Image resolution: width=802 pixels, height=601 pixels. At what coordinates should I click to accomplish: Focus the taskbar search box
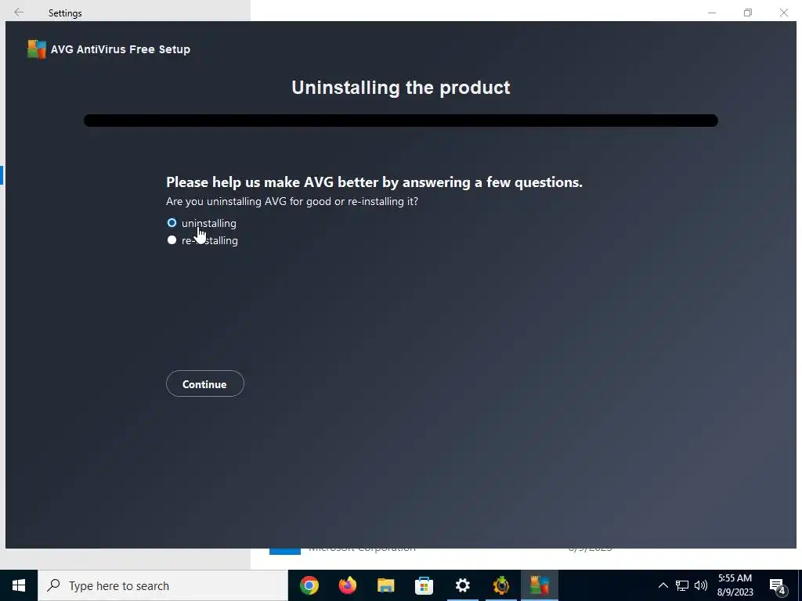(x=163, y=585)
